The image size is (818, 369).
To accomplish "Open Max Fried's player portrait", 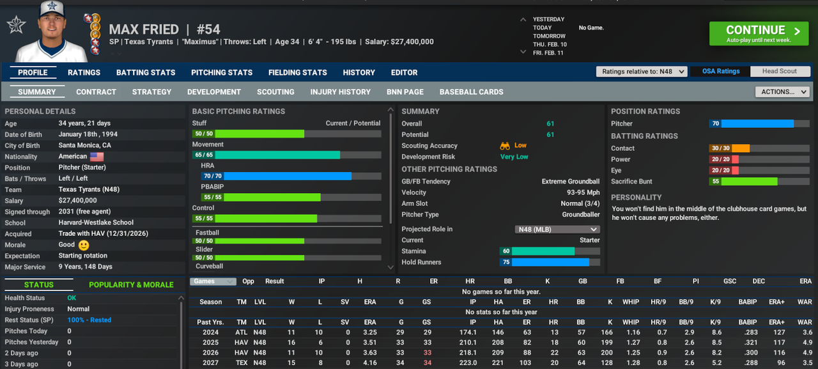I will pos(52,31).
